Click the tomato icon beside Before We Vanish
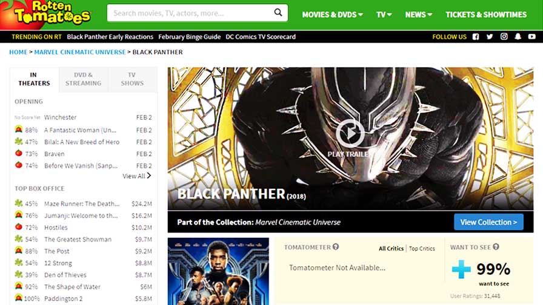Screen dimensions: 543x305 tap(19, 165)
